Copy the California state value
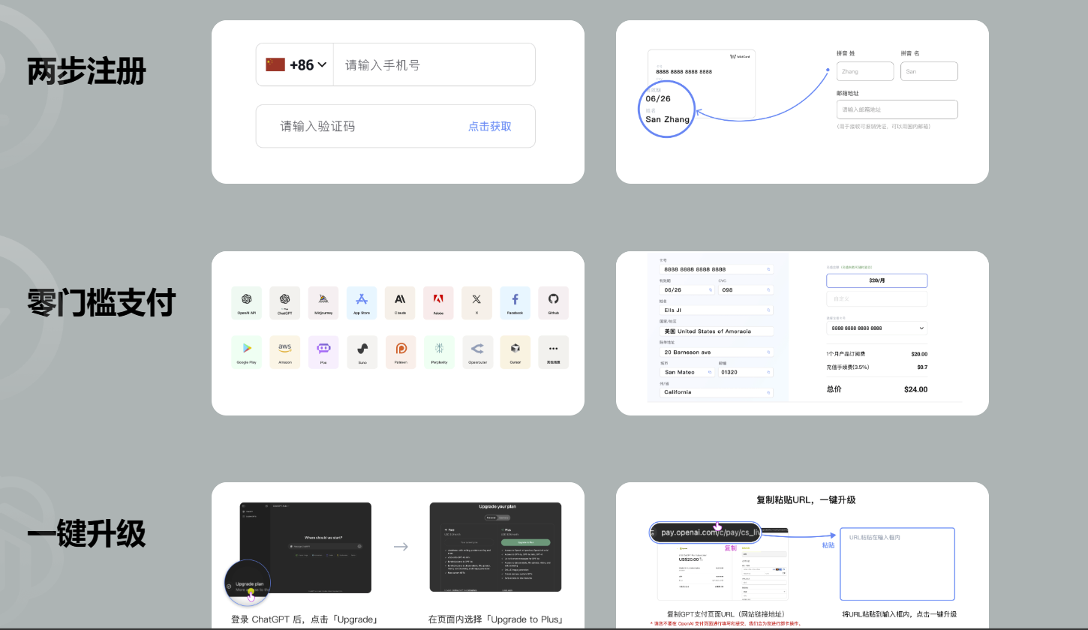The width and height of the screenshot is (1088, 630). point(768,392)
